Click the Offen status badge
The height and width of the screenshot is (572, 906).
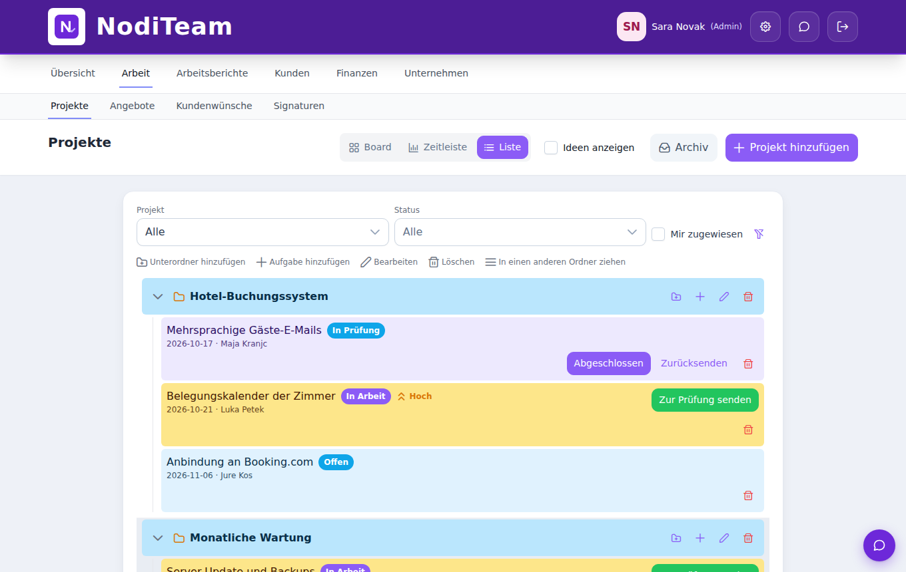[336, 462]
